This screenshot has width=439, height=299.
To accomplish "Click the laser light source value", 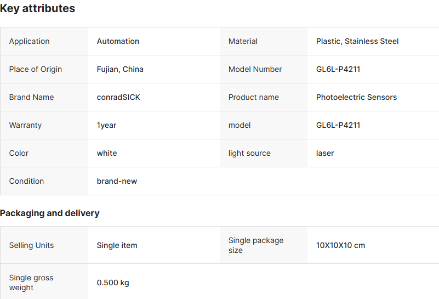I will coord(325,153).
